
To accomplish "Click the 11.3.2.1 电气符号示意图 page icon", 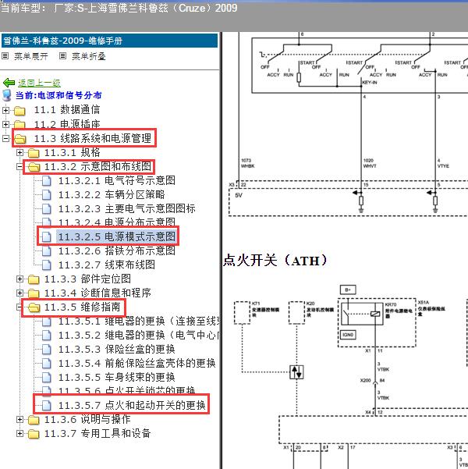I will 46,181.
